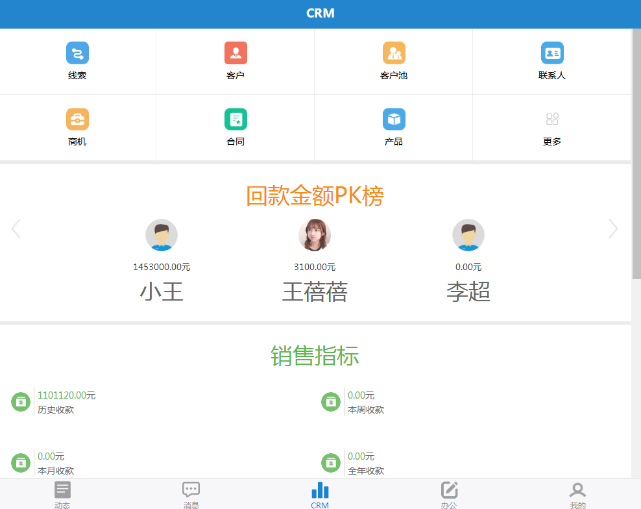The image size is (641, 509).
Task: Expand 更多 (More) modules
Action: (552, 119)
